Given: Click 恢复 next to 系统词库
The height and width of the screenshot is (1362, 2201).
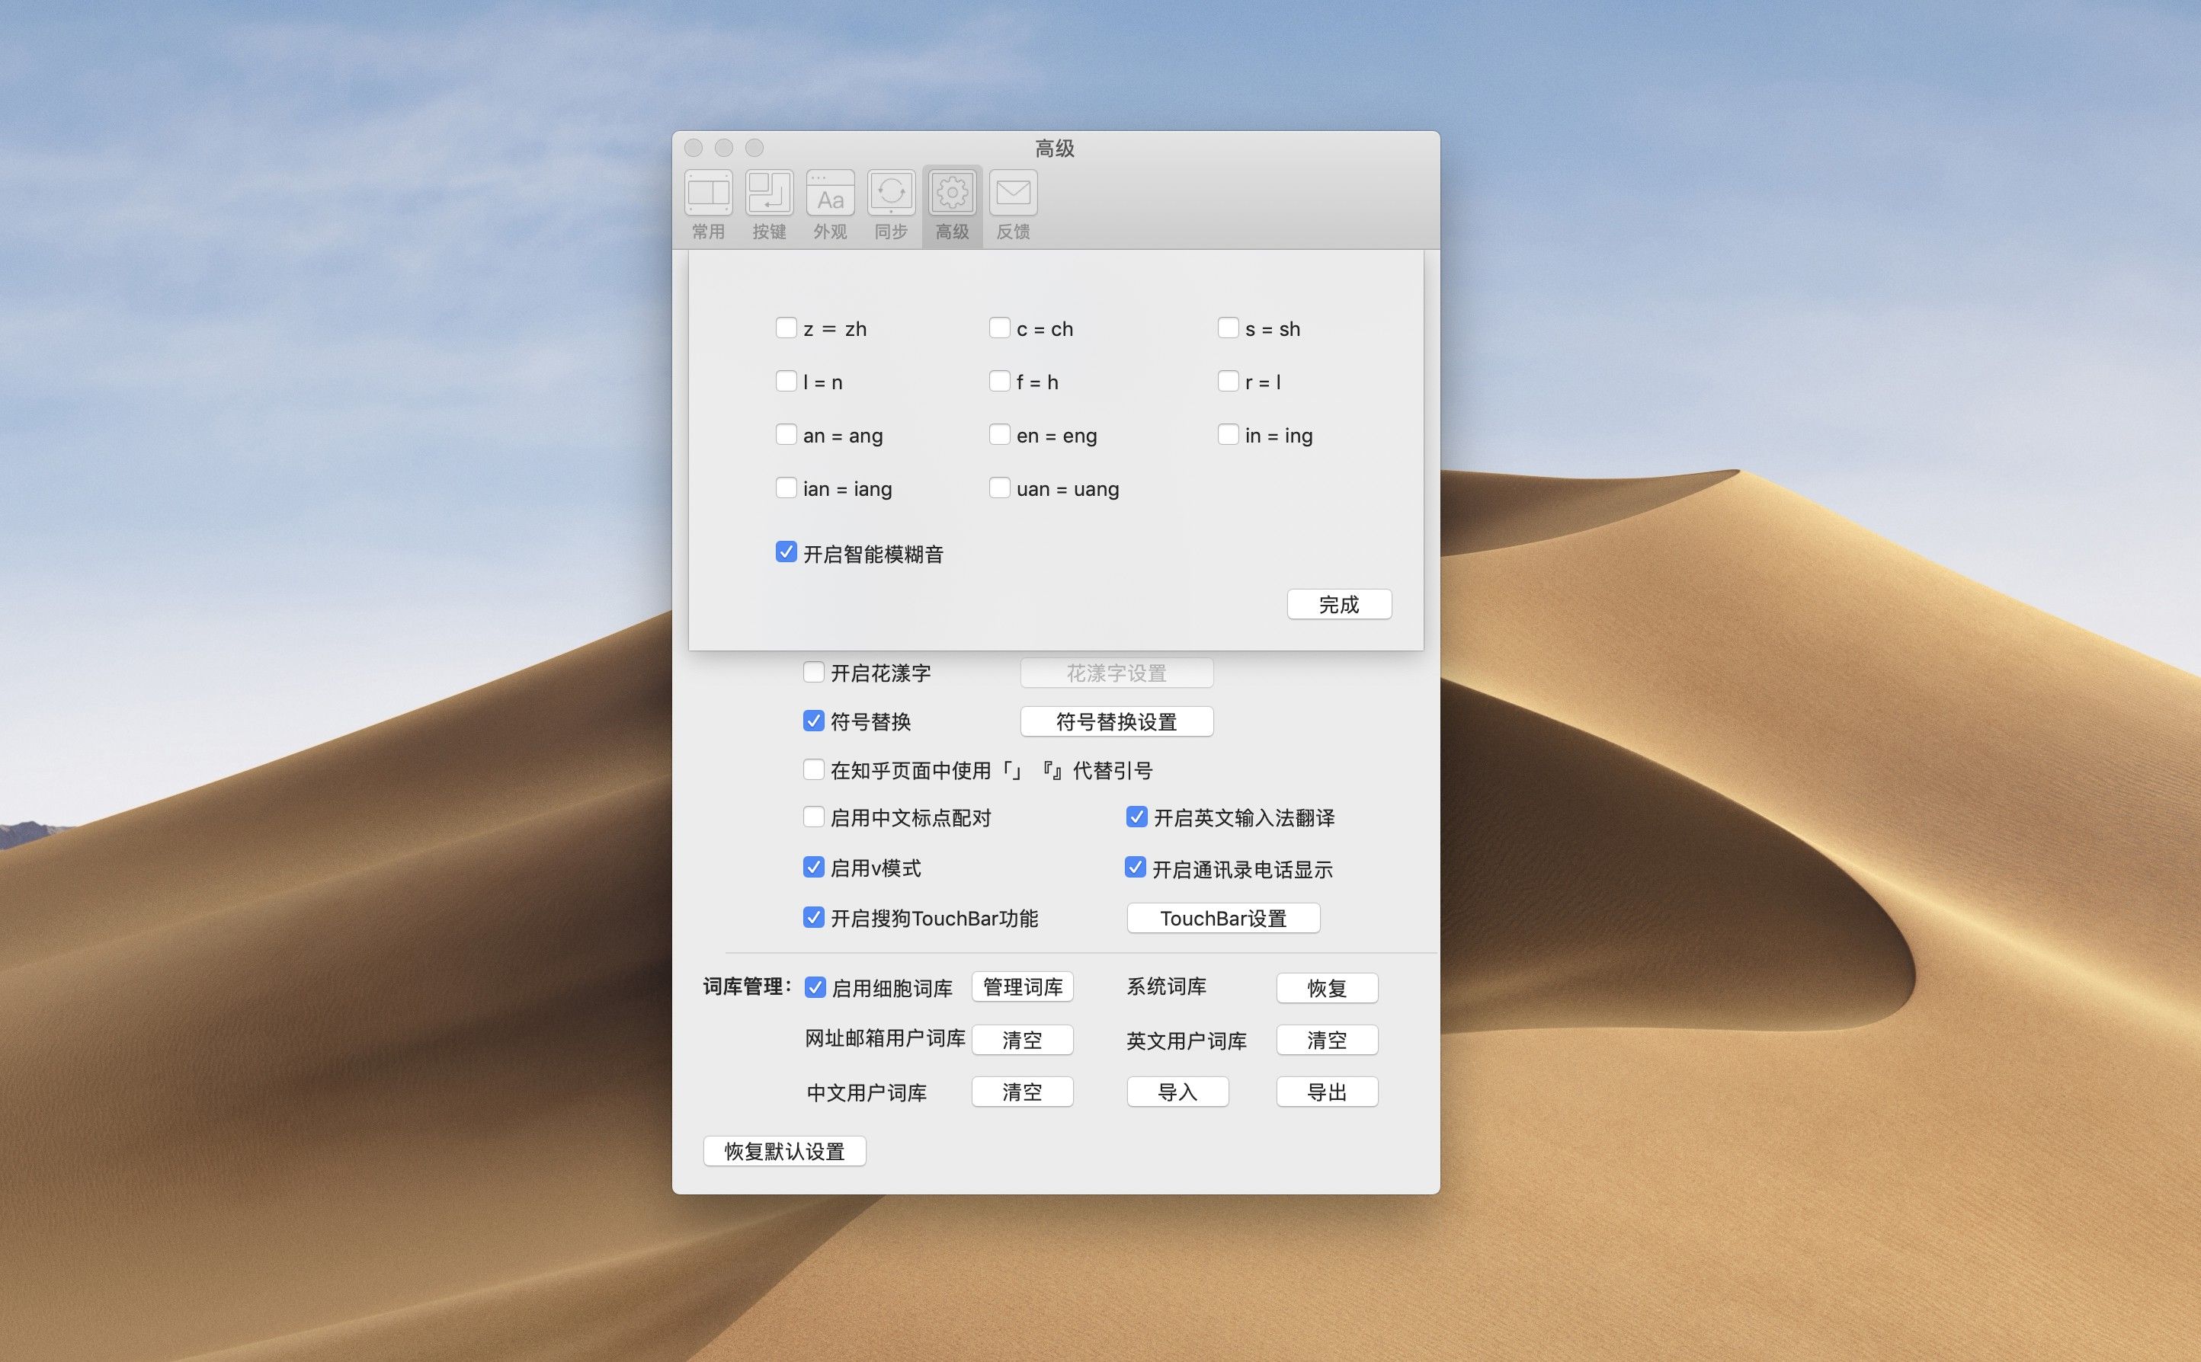Looking at the screenshot, I should click(1327, 988).
